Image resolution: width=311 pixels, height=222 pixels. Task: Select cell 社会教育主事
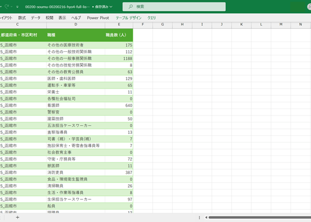point(76,152)
